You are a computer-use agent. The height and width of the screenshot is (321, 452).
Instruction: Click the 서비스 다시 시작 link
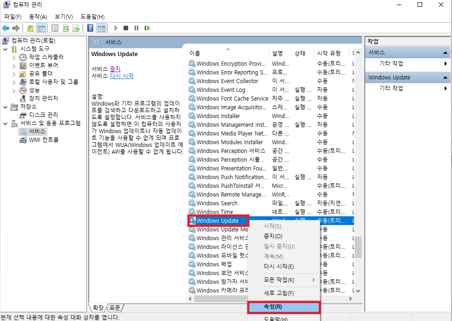122,76
